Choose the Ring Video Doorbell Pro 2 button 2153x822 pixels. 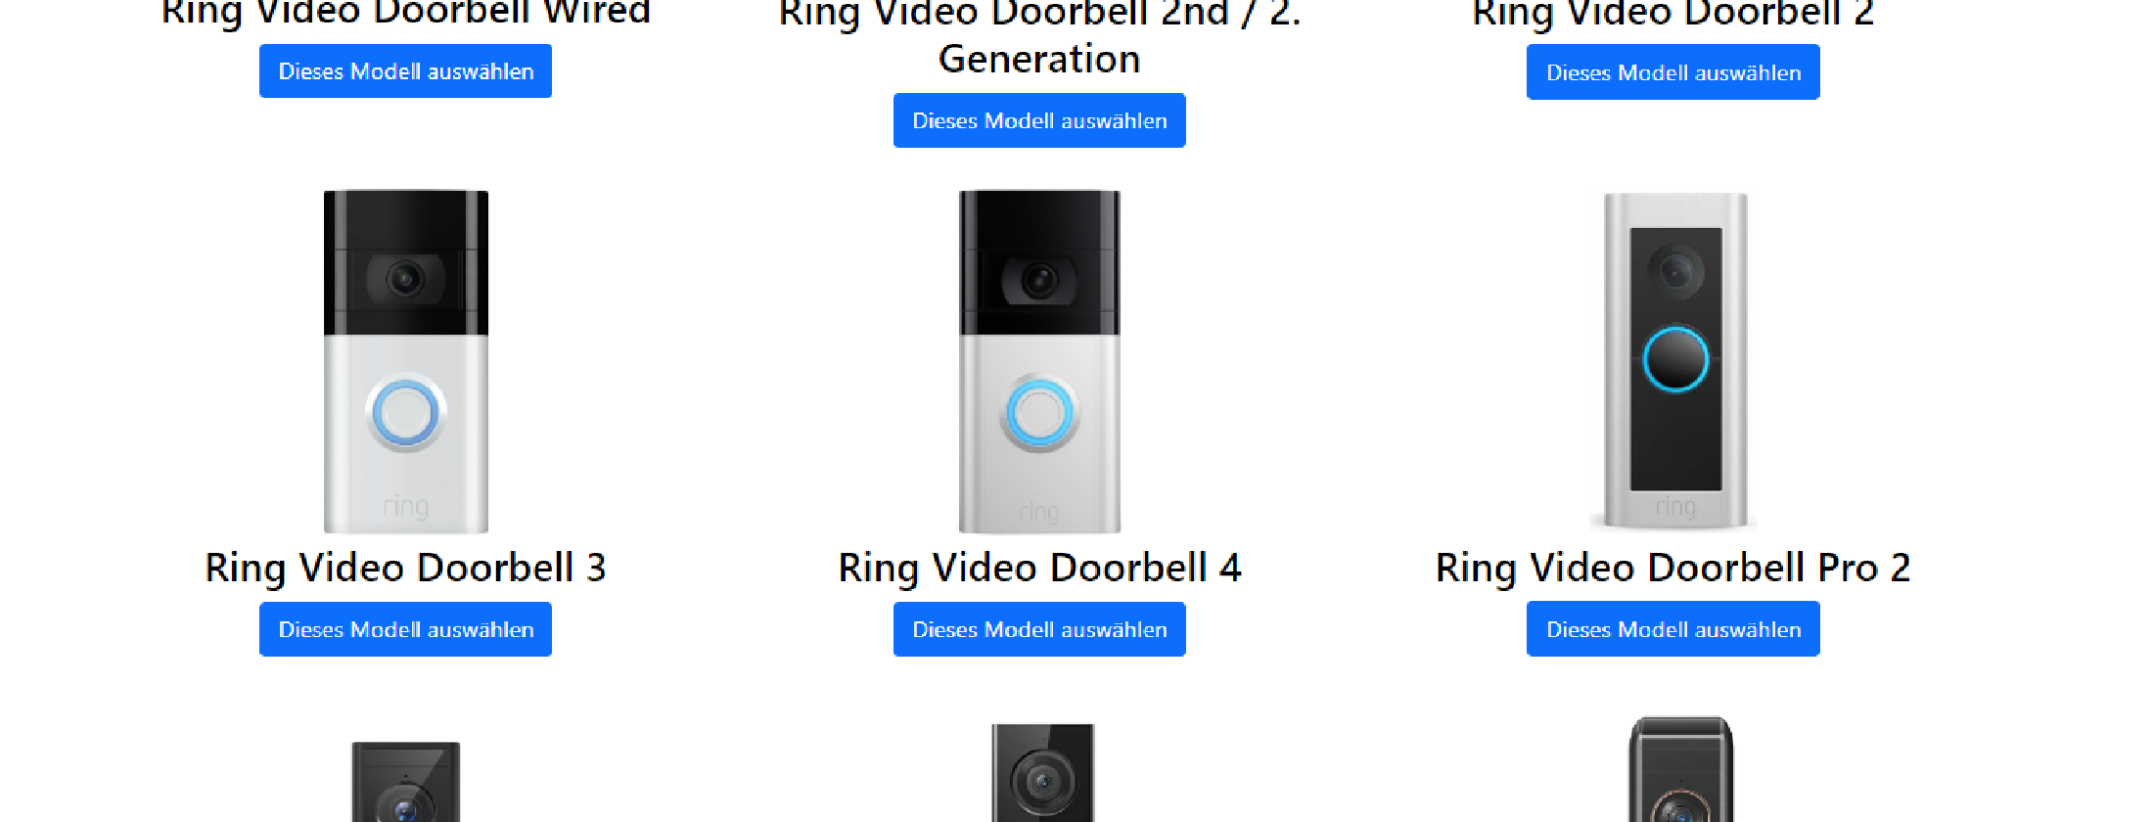point(1672,629)
